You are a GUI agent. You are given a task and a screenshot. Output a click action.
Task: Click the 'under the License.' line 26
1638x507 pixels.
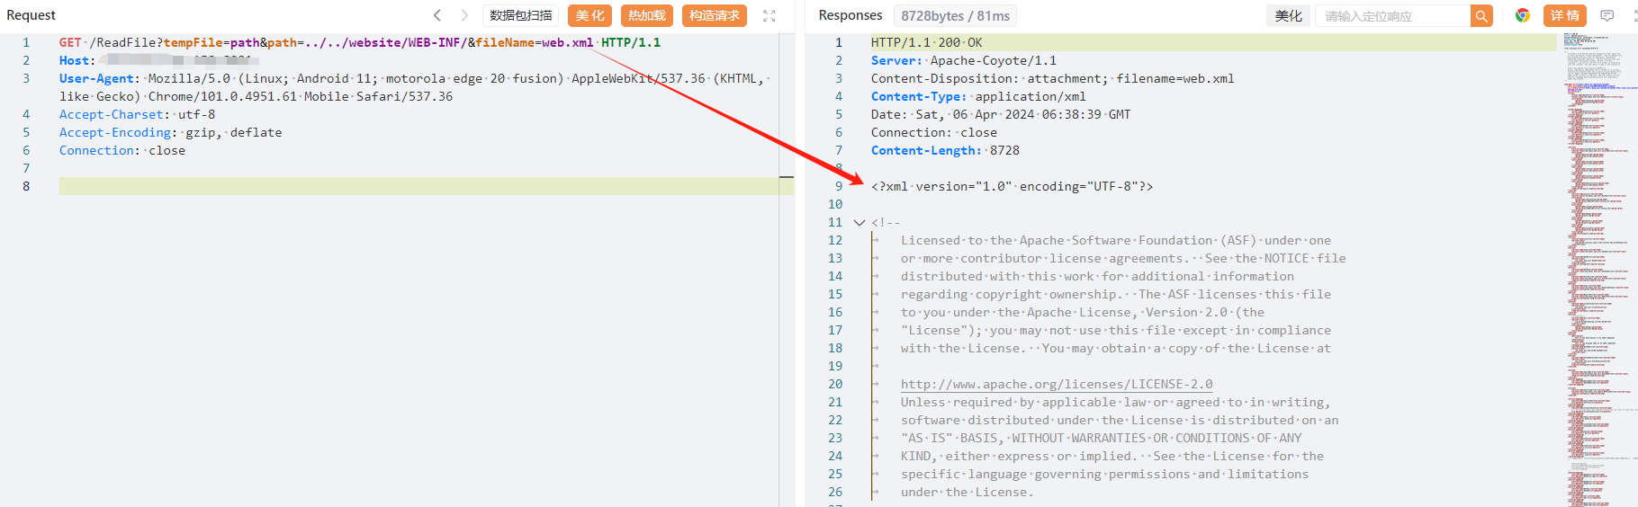(x=967, y=492)
